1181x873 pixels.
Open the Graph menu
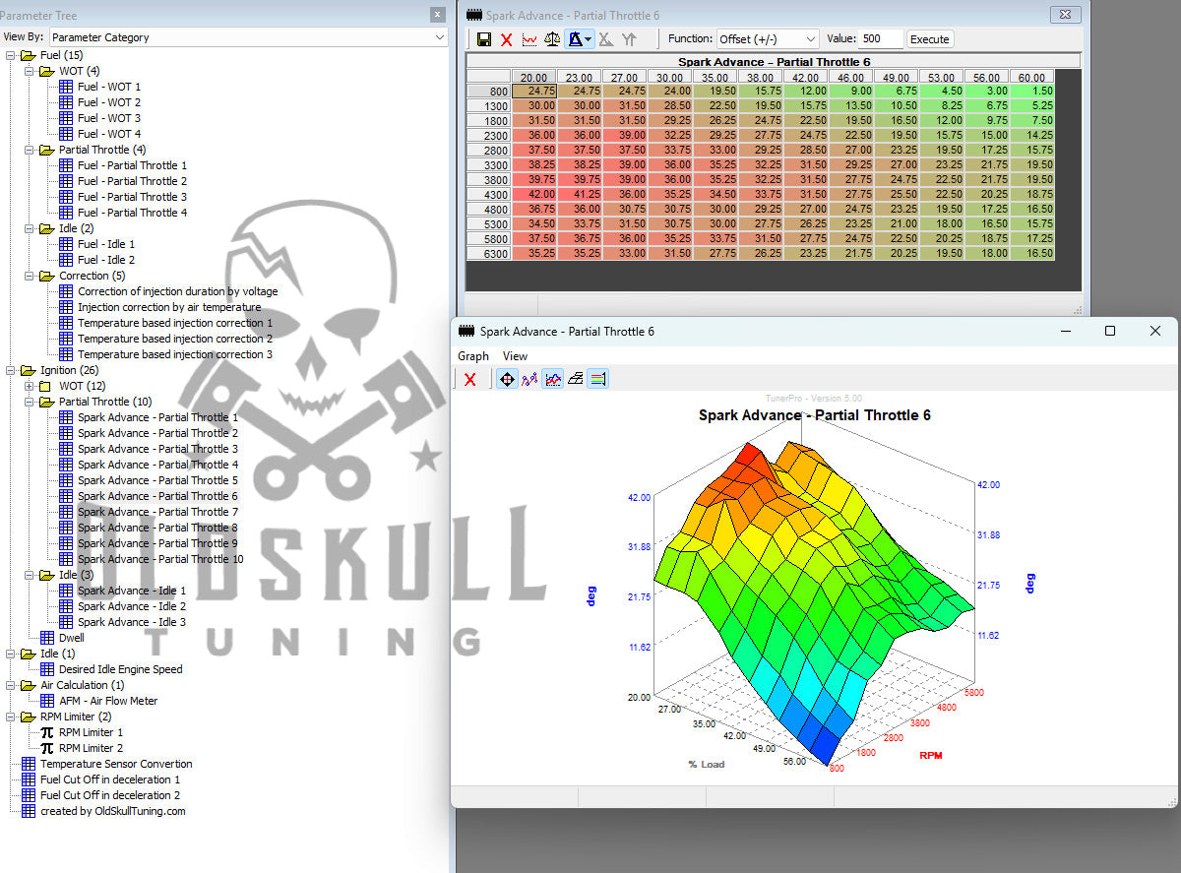pyautogui.click(x=472, y=356)
